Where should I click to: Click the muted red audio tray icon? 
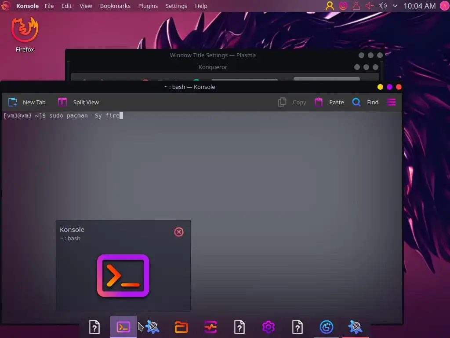[369, 6]
